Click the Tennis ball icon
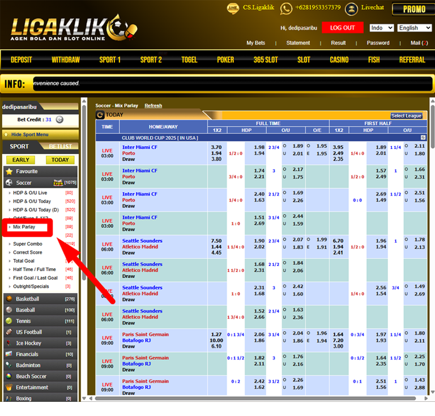 point(9,321)
